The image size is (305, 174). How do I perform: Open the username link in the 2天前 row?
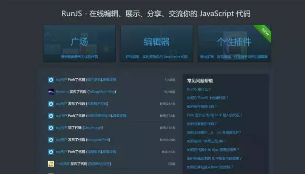[62, 164]
